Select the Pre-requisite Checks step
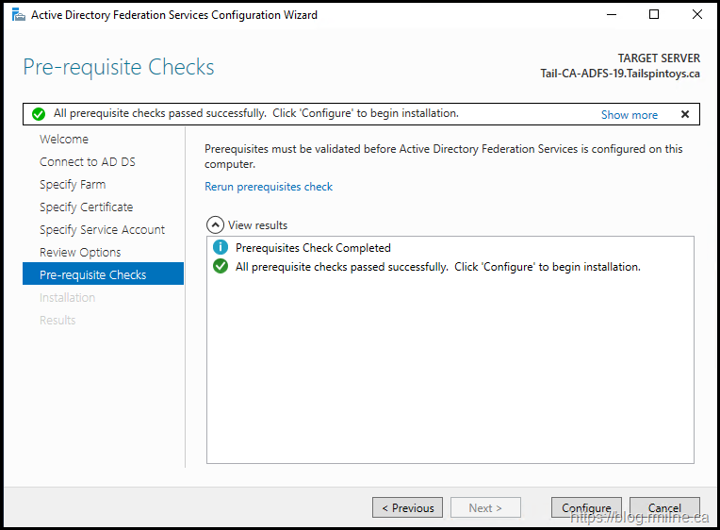The width and height of the screenshot is (720, 530). 92,274
